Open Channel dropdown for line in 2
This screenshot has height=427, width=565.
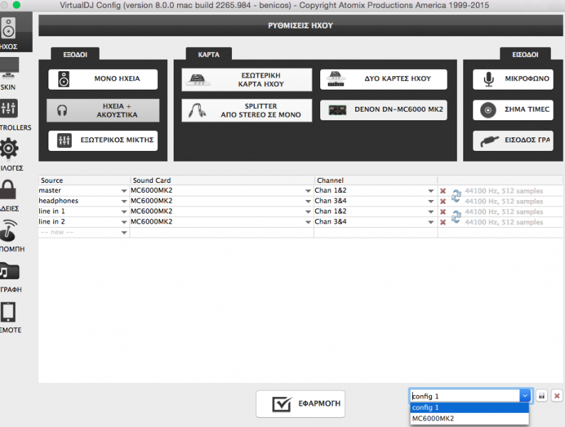tap(431, 222)
